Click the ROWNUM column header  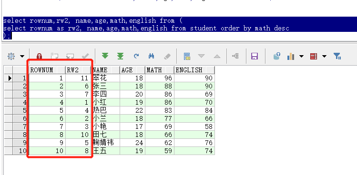pyautogui.click(x=47, y=70)
